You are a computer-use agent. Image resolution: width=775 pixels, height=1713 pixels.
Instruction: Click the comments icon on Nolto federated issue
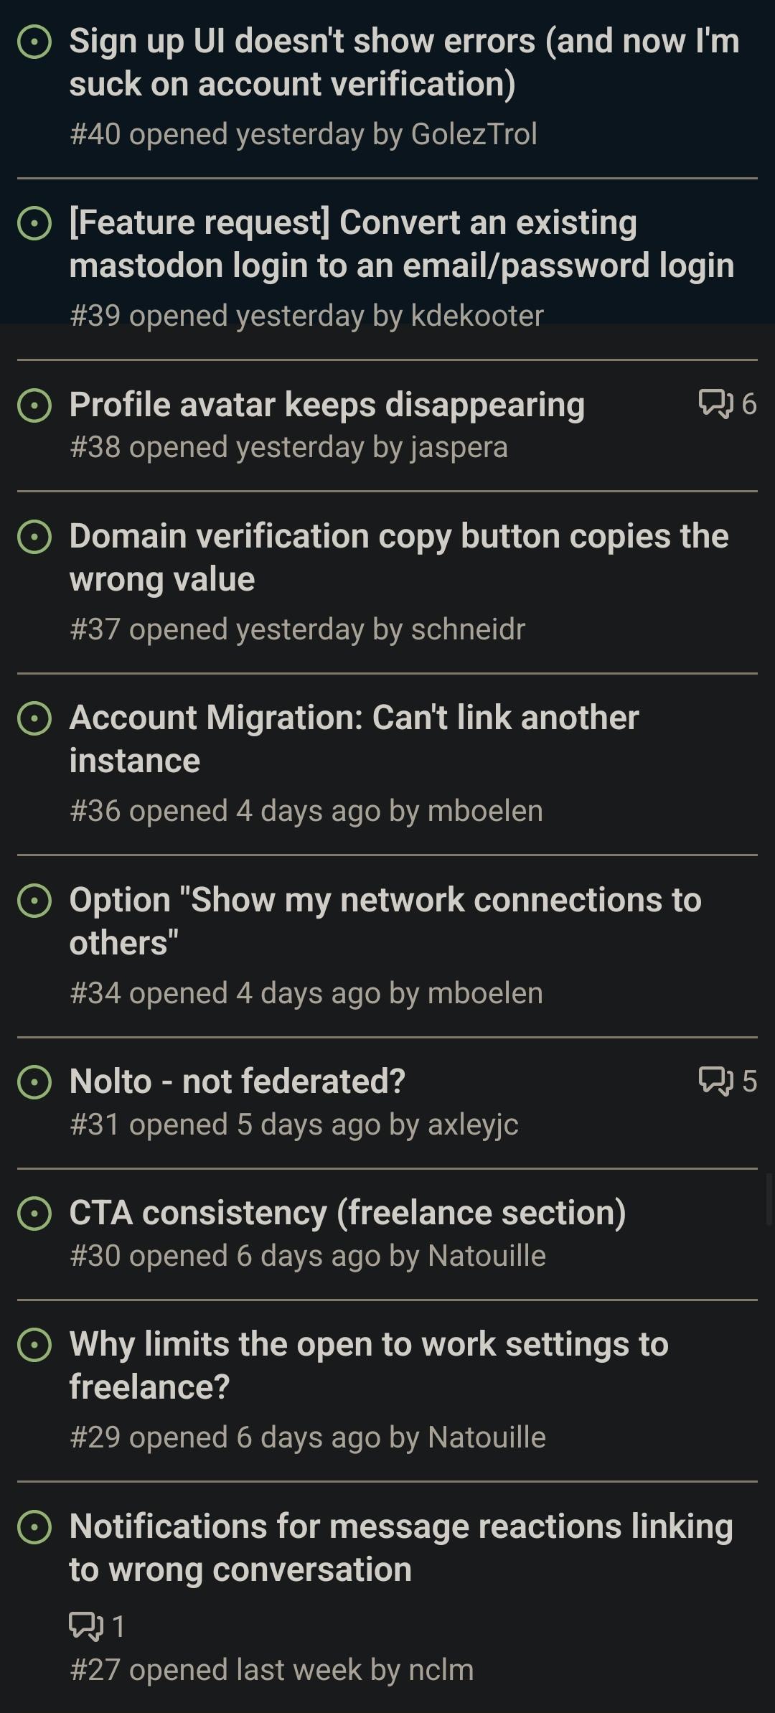point(715,1080)
